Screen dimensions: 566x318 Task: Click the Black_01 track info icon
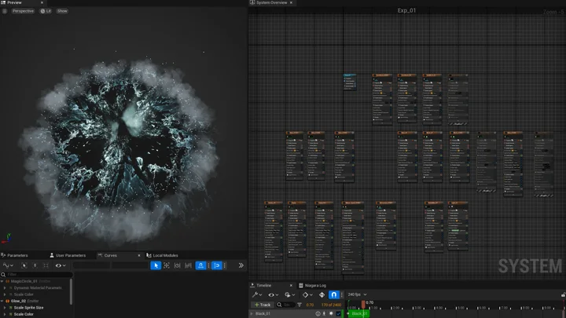(x=318, y=313)
